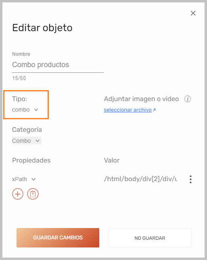Click the info icon next to Adjuntar imagen

tap(188, 99)
